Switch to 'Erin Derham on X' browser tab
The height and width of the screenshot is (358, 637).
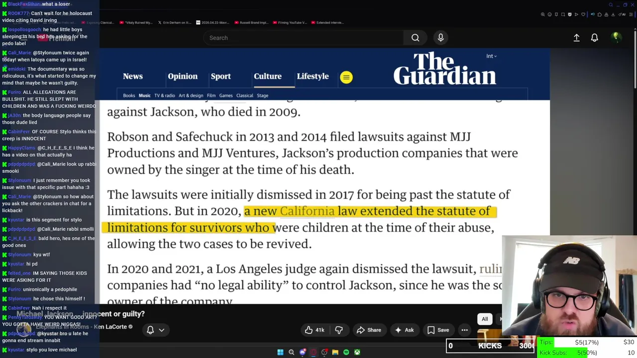(174, 22)
